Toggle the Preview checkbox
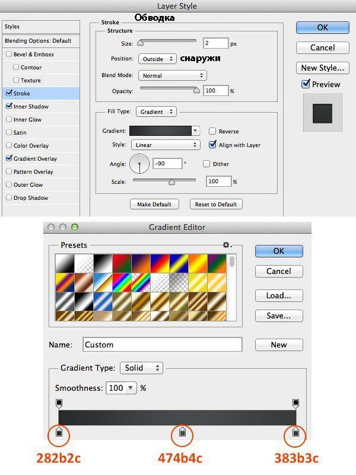This screenshot has height=475, width=356. point(306,84)
